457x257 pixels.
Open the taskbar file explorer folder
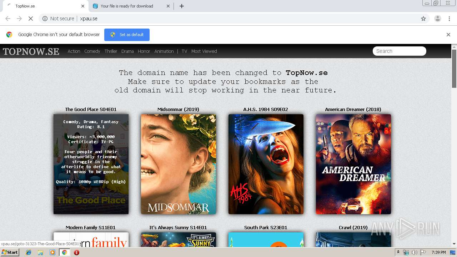click(x=40, y=252)
